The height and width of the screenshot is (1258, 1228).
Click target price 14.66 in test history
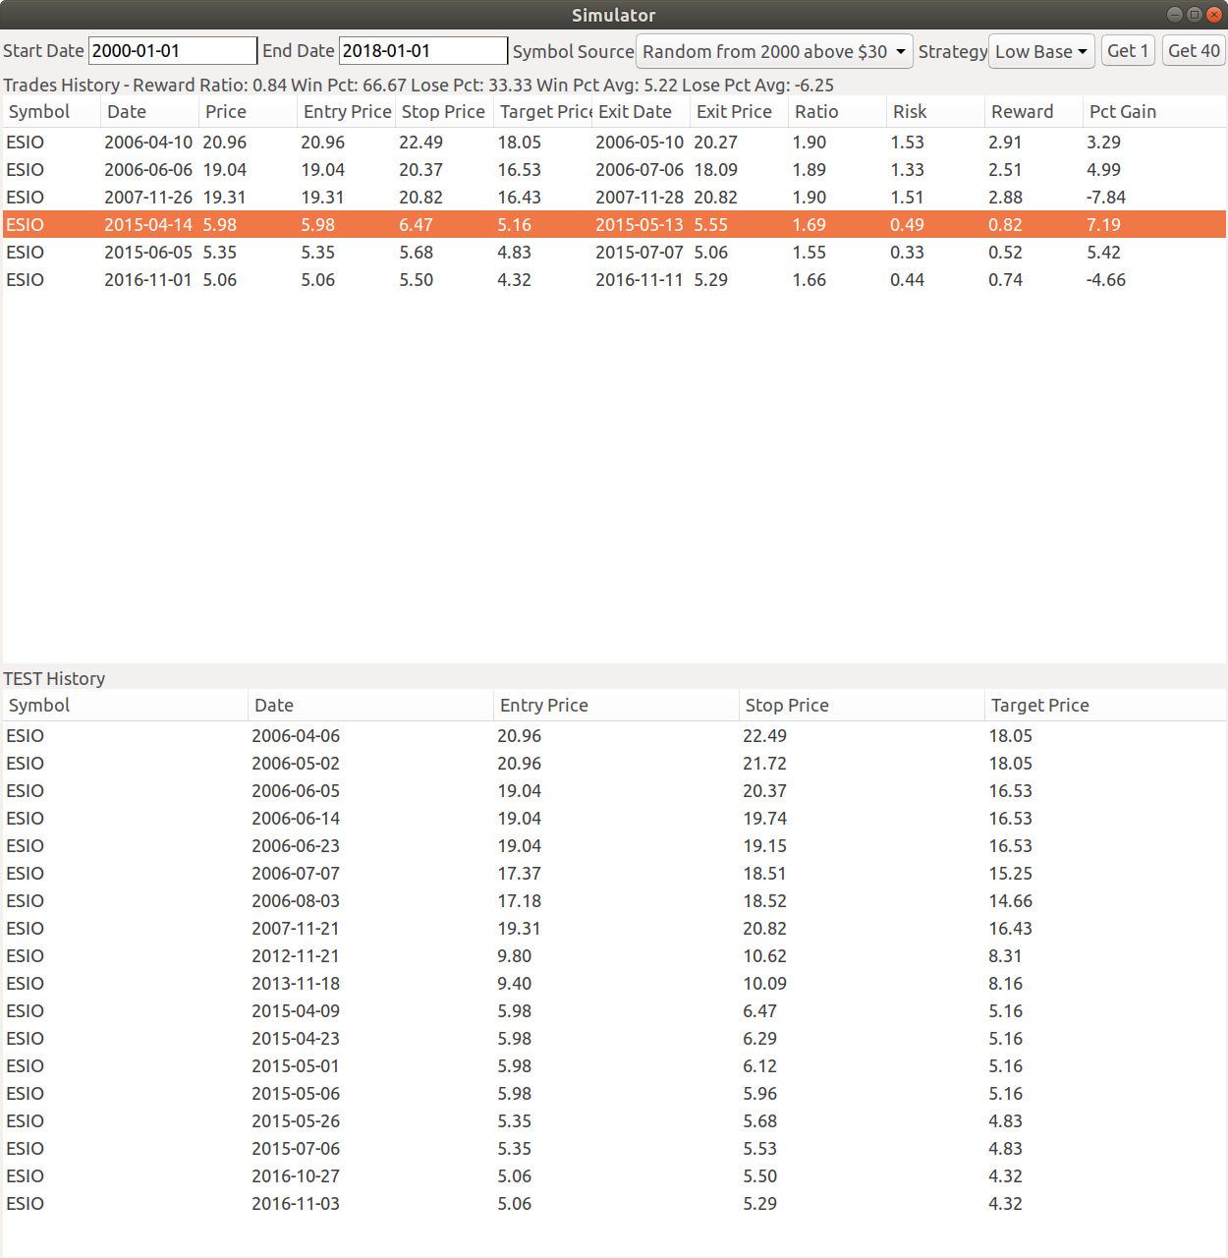(1010, 901)
